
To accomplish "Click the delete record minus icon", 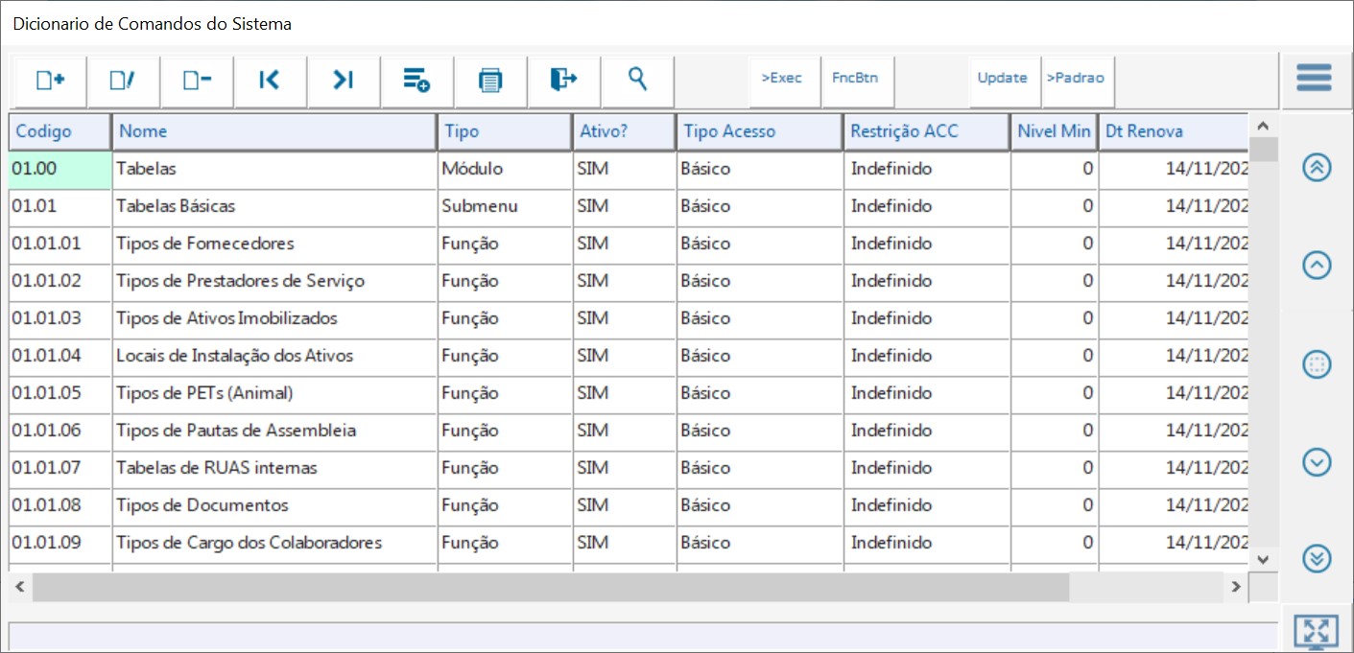I will coord(197,81).
